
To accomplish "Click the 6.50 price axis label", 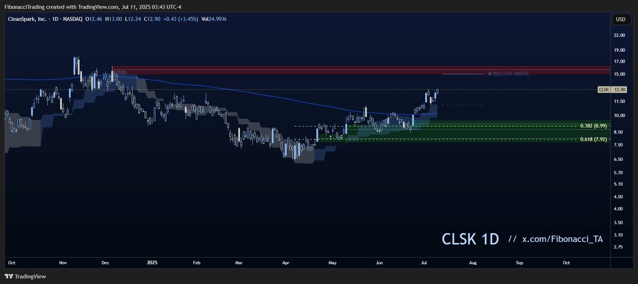I will coord(619,159).
